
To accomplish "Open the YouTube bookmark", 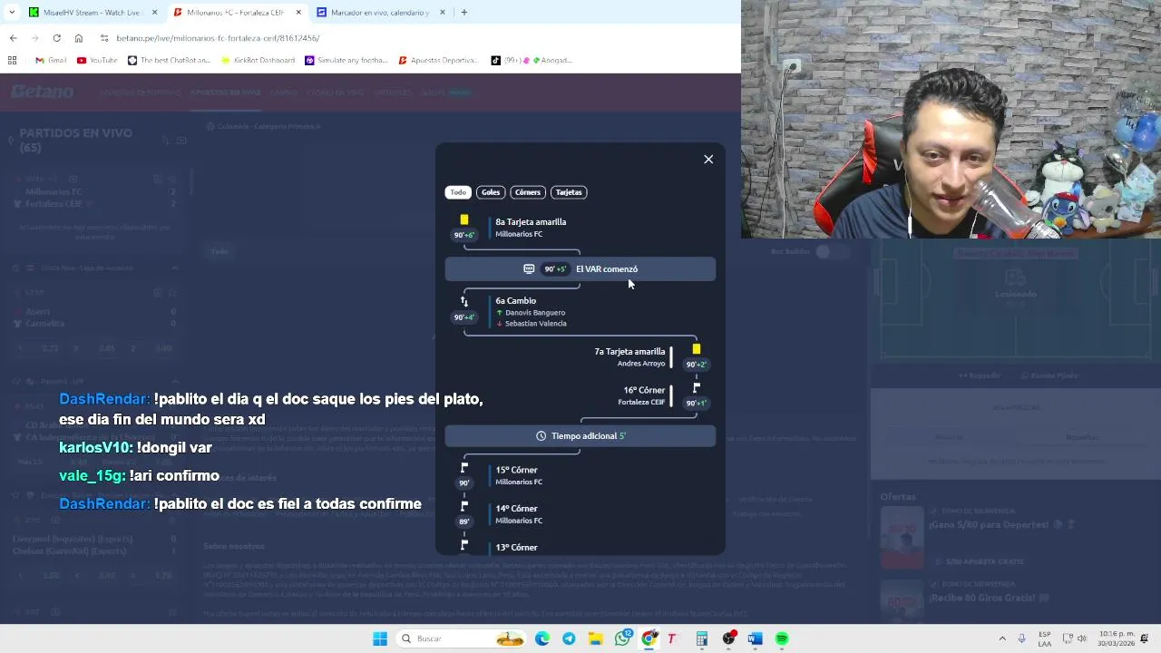I will (x=97, y=61).
